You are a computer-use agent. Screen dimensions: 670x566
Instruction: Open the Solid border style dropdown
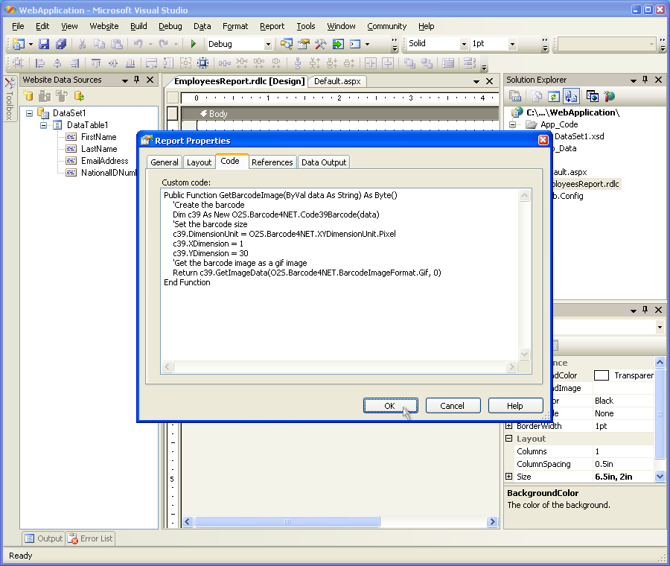tap(464, 45)
